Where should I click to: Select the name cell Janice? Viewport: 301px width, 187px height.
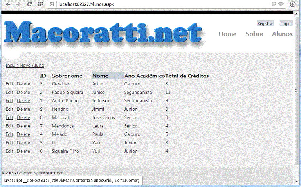[x=98, y=93]
